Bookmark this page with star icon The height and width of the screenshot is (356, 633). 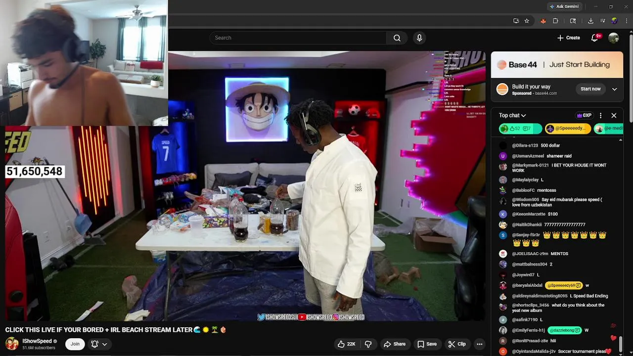(x=527, y=21)
